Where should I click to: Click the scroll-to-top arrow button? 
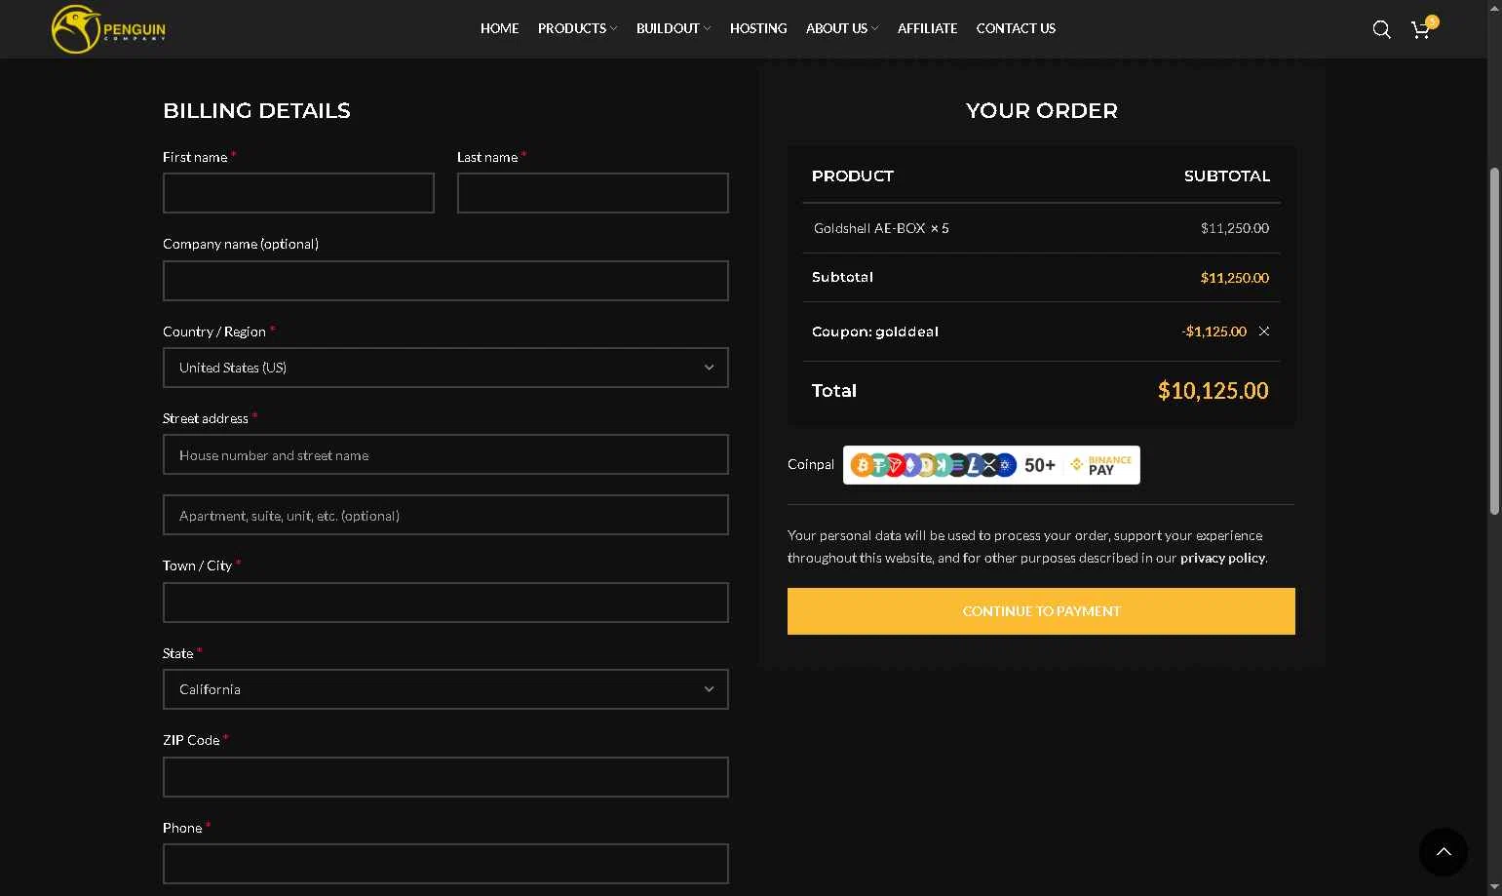click(1444, 852)
